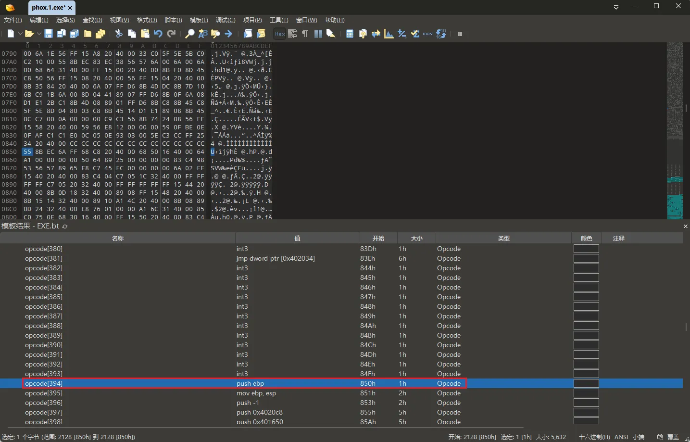Viewport: 690px width, 442px height.
Task: Toggle 覆盖 overwrite mode in status bar
Action: click(x=673, y=437)
